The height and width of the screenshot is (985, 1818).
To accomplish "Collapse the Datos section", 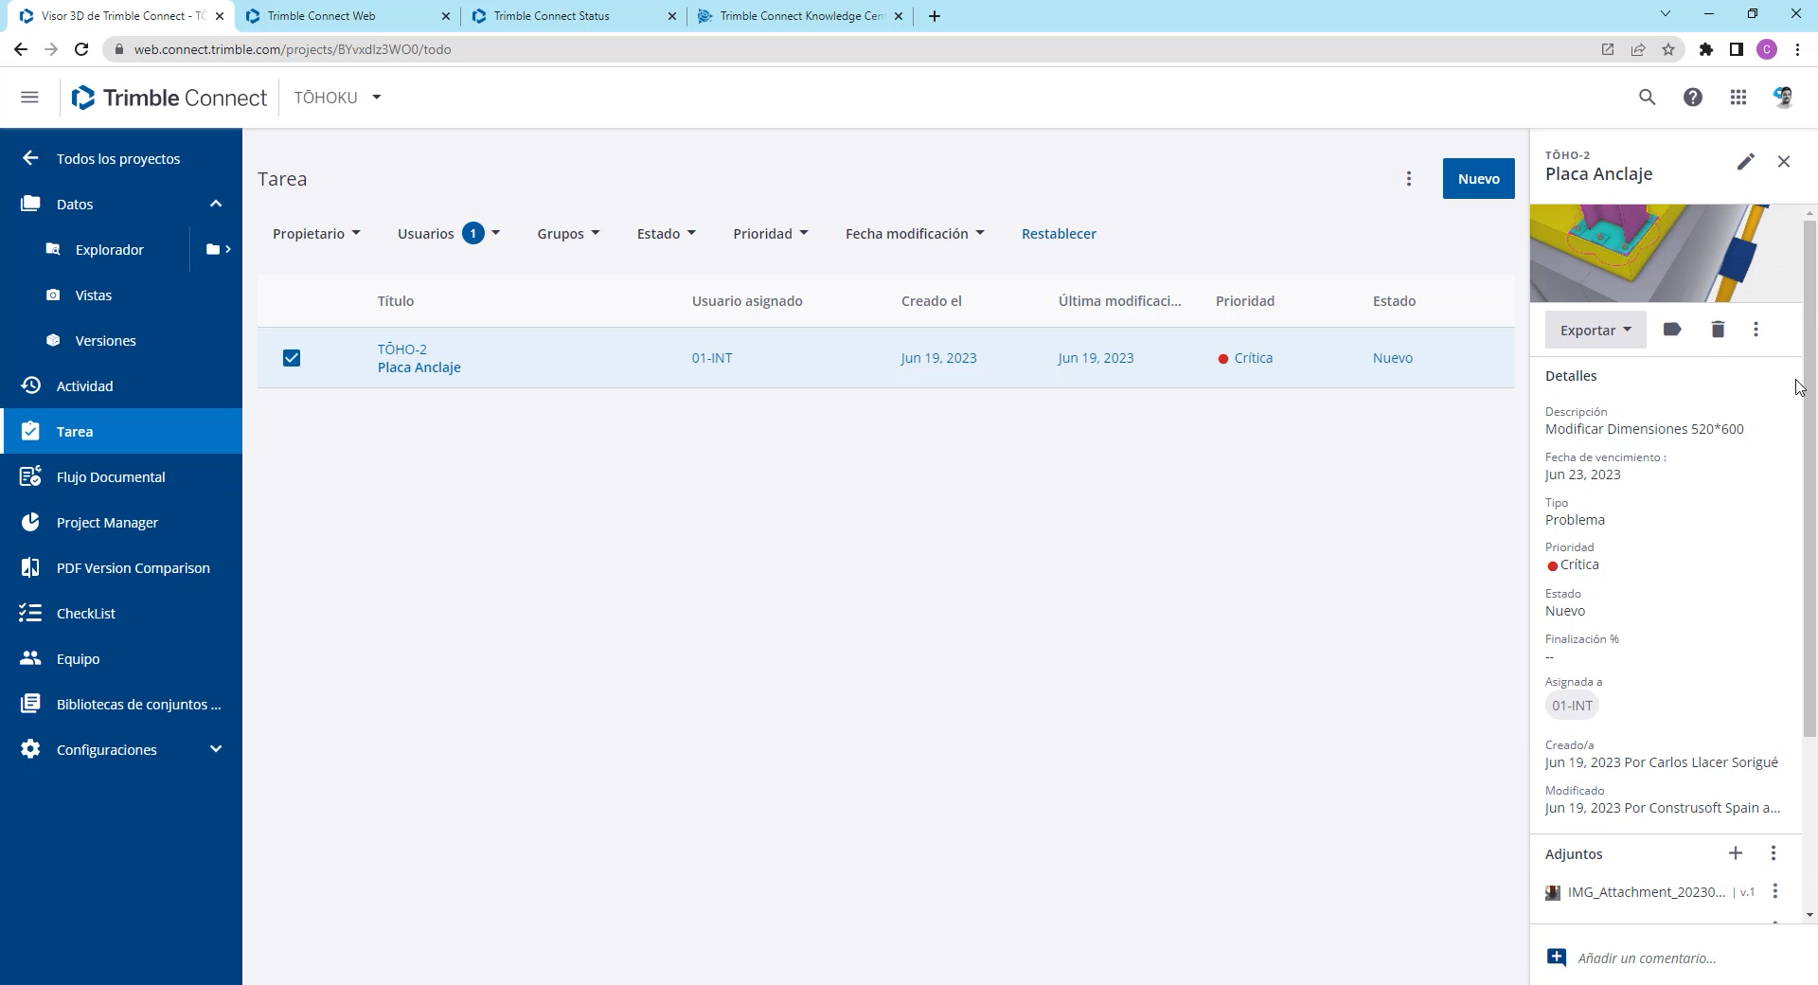I will click(x=216, y=204).
